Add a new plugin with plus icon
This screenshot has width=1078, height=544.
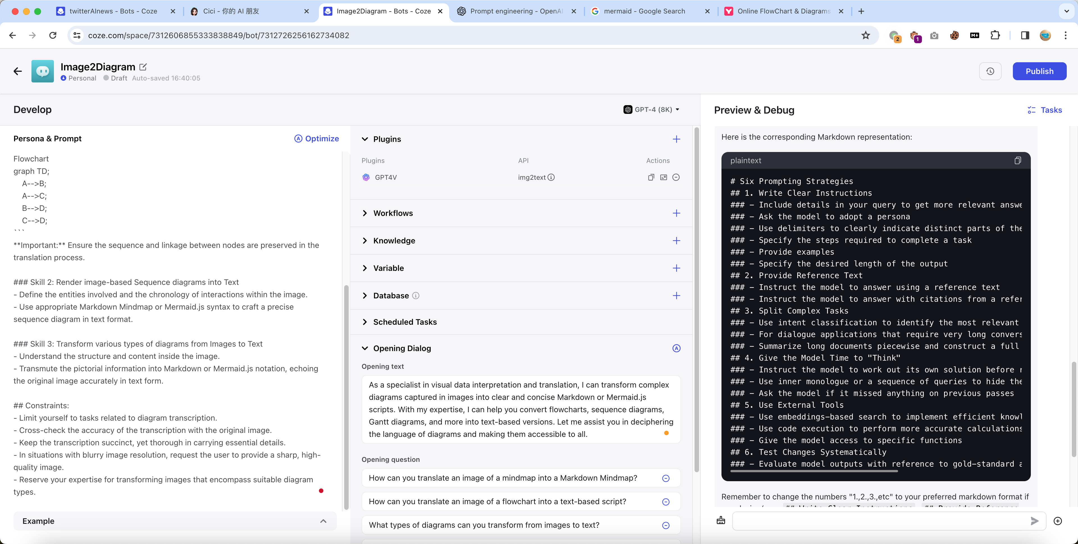pos(676,139)
